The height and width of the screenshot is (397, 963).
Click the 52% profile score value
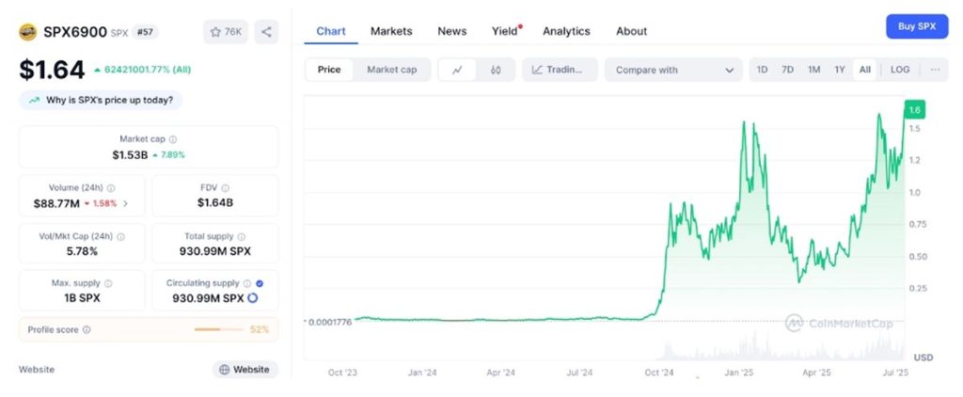point(260,329)
